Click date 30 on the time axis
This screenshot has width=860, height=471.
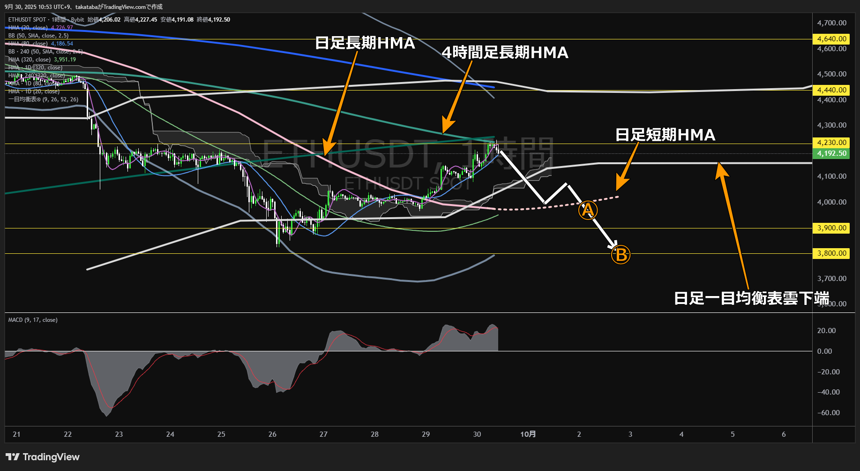point(477,434)
